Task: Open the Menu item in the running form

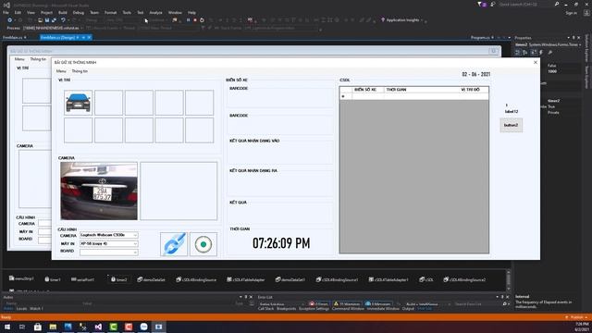Action: tap(61, 71)
